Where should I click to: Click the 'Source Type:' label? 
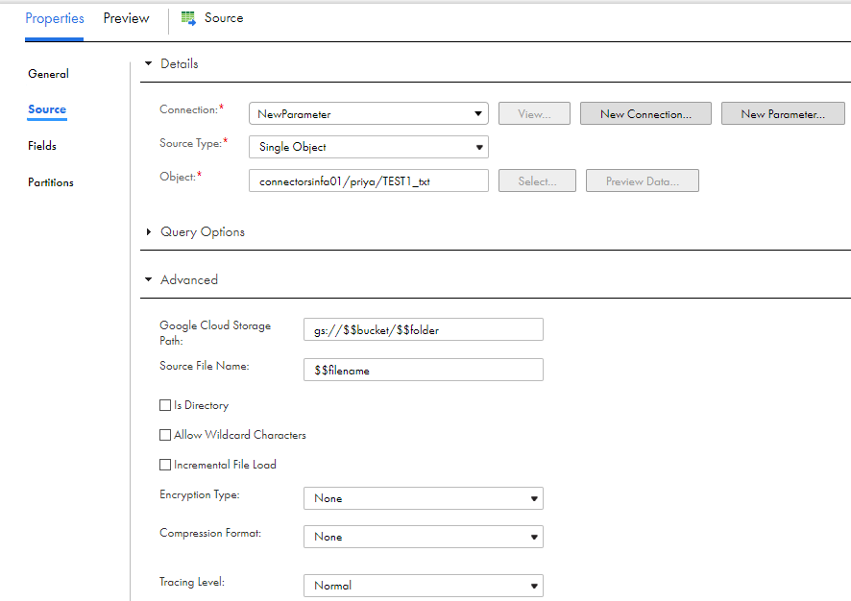tap(190, 143)
